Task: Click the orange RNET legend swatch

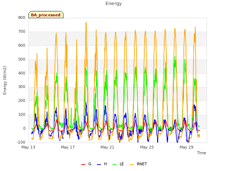Action: tap(131, 165)
